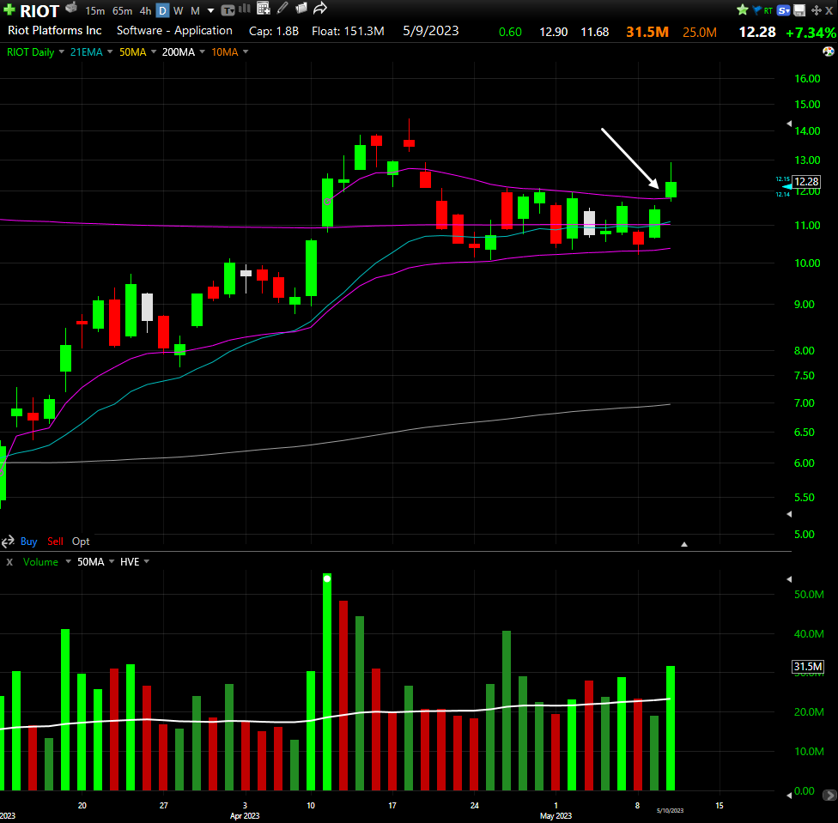Screen dimensions: 838x823
Task: Click the bar chart style icon
Action: pos(245,9)
